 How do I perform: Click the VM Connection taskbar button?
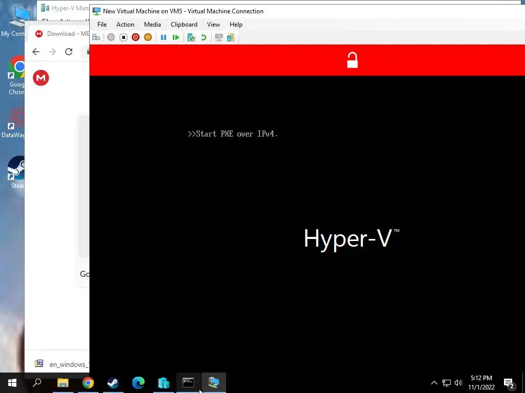pyautogui.click(x=214, y=383)
